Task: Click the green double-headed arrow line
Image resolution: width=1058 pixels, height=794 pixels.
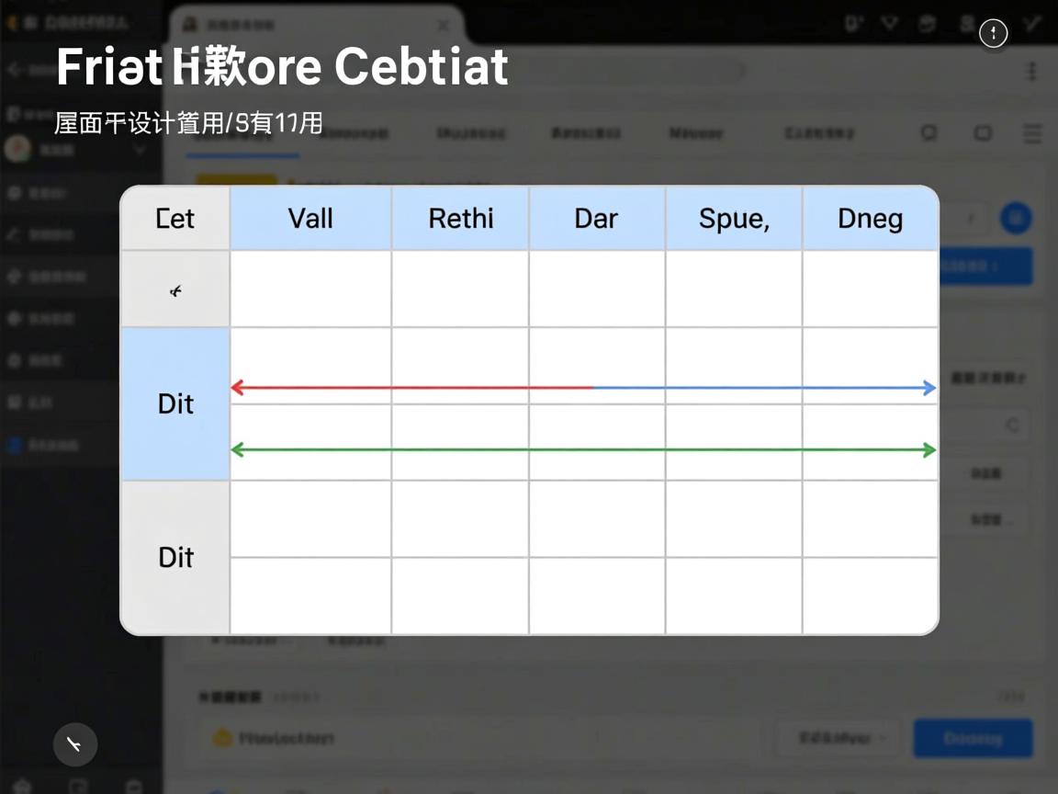Action: 583,450
